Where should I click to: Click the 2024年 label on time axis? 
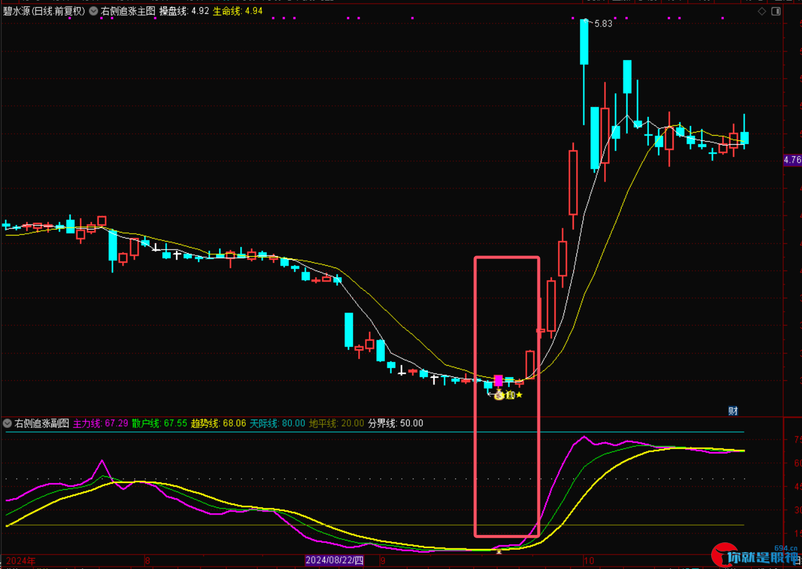(21, 561)
